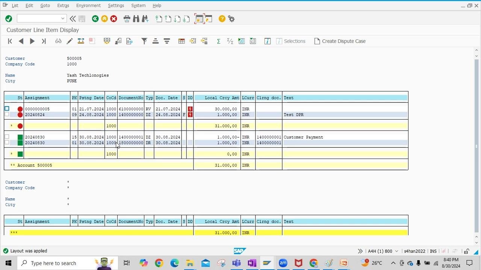Click the Pstng Date column header
481x270 pixels.
pyautogui.click(x=91, y=98)
